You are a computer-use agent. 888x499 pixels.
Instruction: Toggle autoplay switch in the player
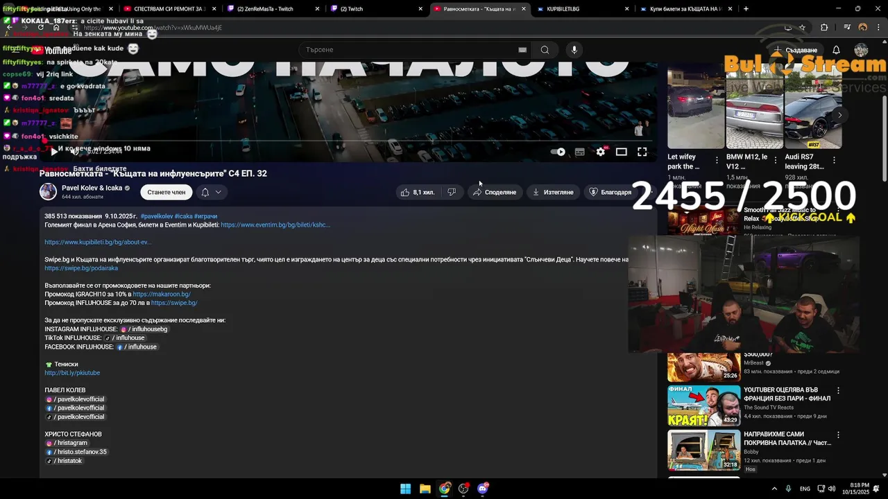(558, 152)
